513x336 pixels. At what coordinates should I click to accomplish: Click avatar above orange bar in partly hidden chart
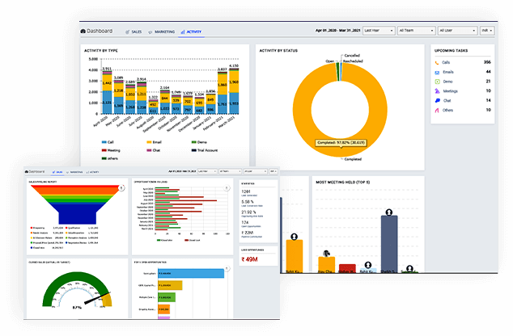(x=294, y=237)
